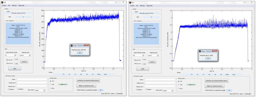This screenshot has height=97, width=256.
Task: Enable the Mřížka Y checkbox in the Mz window
Action: (x=146, y=89)
